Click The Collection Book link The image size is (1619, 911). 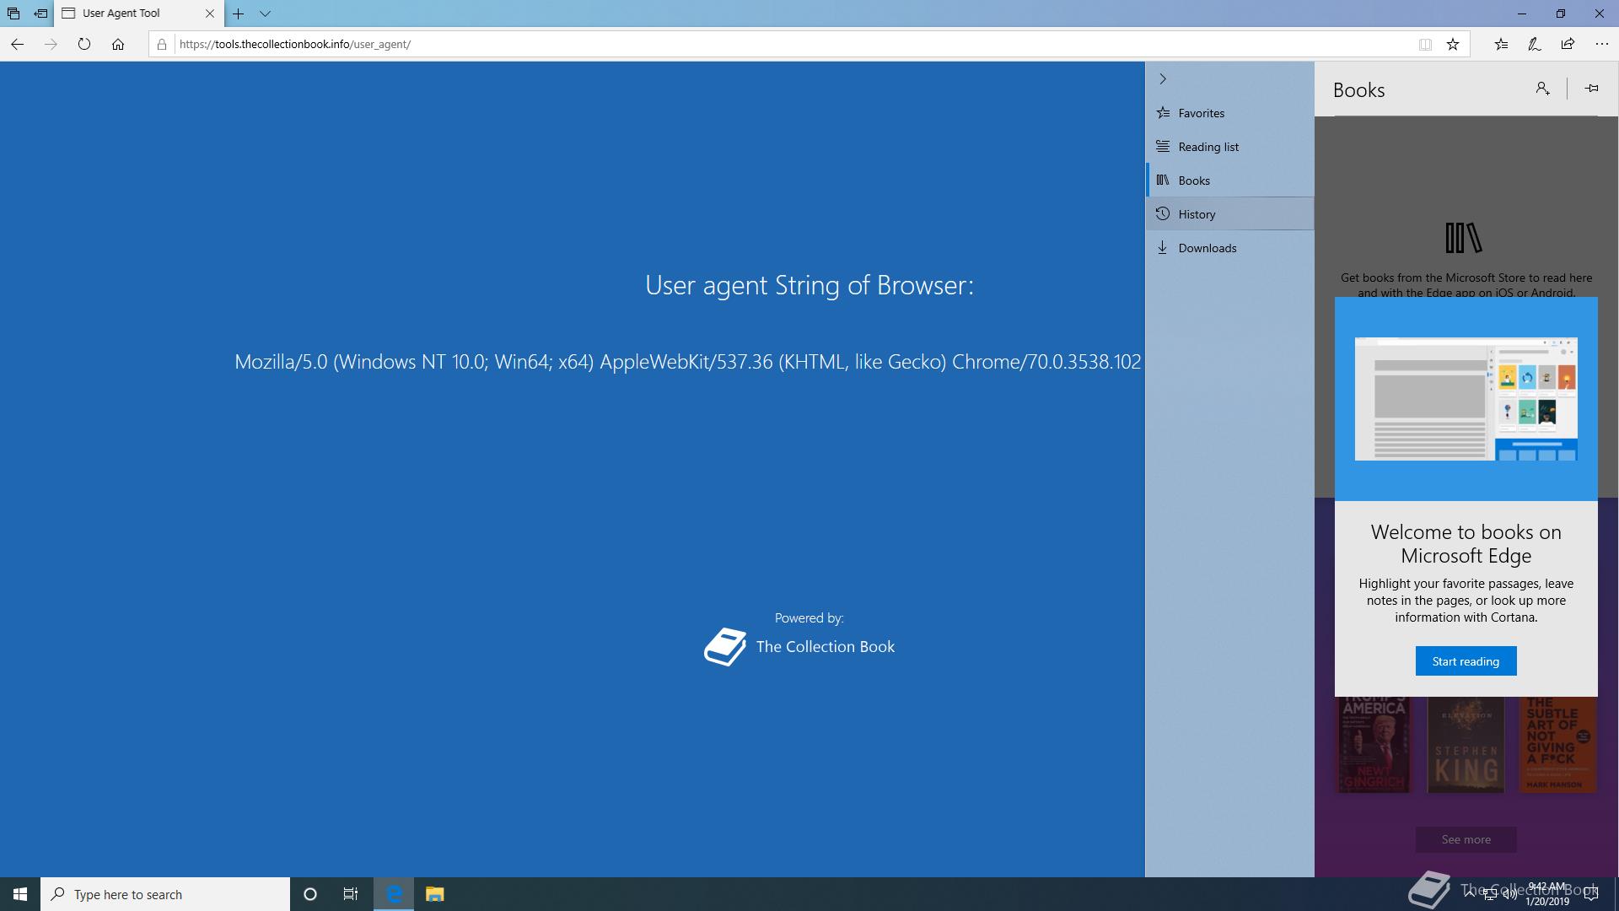coord(826,647)
